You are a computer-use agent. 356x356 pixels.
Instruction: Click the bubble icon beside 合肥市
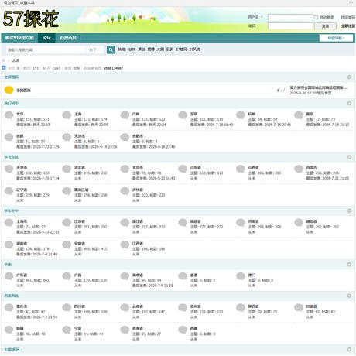[x=125, y=138]
